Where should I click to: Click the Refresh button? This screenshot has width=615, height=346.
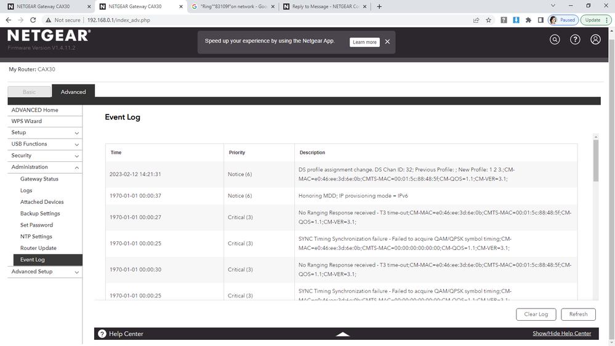click(578, 314)
